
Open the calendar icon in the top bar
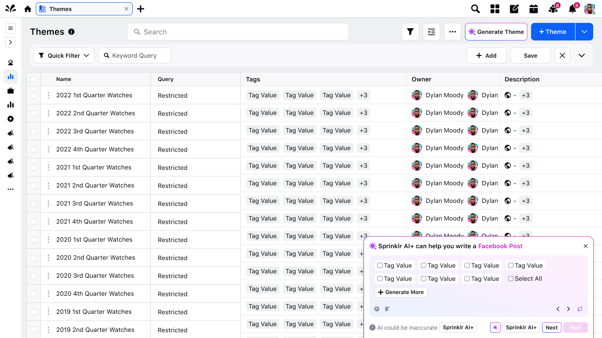pos(533,9)
